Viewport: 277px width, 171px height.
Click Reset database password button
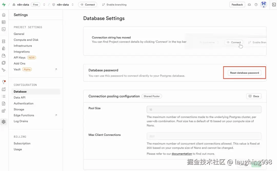tap(244, 73)
